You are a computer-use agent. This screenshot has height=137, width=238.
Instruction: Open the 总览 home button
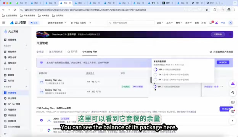34,23
